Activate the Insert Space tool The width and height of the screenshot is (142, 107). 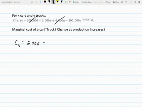click(x=41, y=2)
